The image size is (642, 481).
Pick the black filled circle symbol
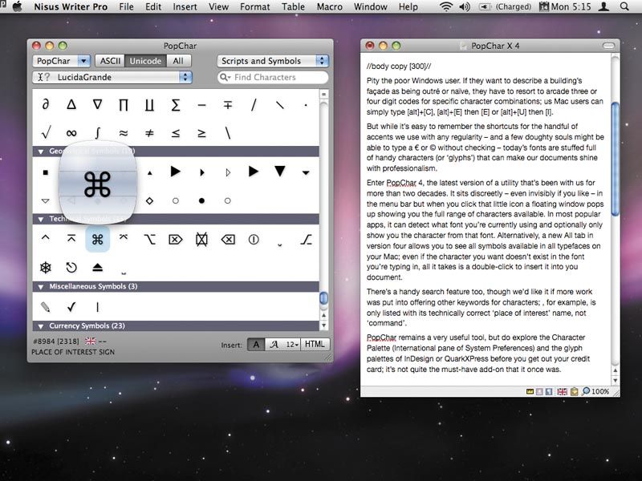click(201, 201)
